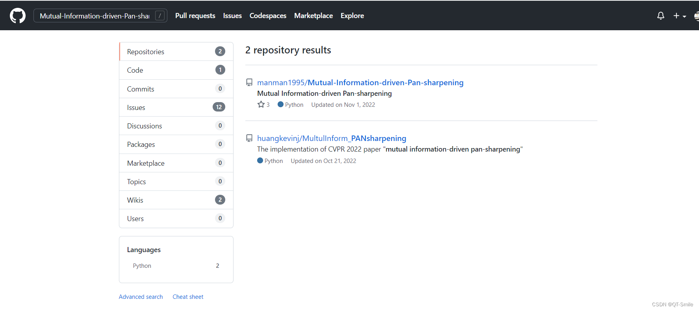
Task: Open Explore in the top navigation
Action: coord(352,16)
